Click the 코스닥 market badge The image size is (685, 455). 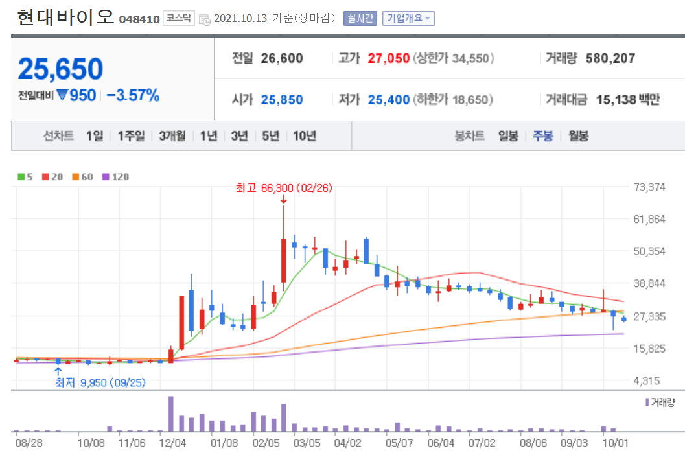pos(179,18)
